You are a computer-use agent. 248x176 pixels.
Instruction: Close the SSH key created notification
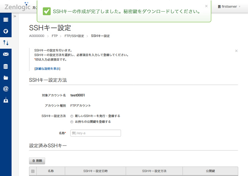tap(206, 6)
